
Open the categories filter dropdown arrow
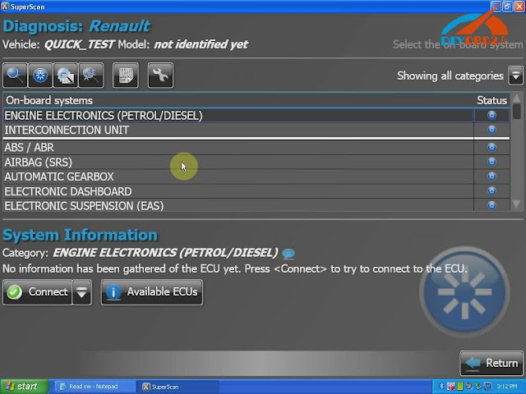tap(515, 76)
